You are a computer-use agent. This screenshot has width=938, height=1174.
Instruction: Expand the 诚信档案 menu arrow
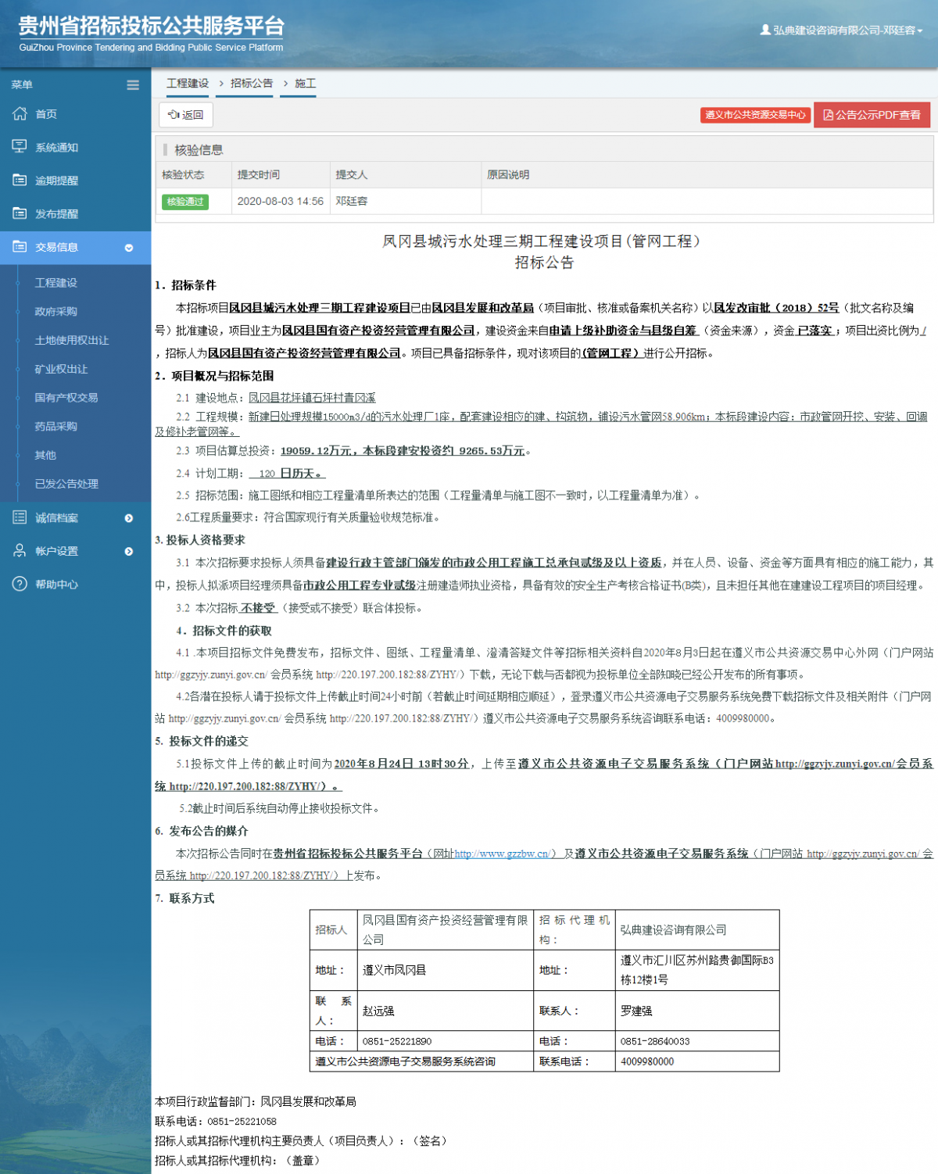[x=129, y=517]
